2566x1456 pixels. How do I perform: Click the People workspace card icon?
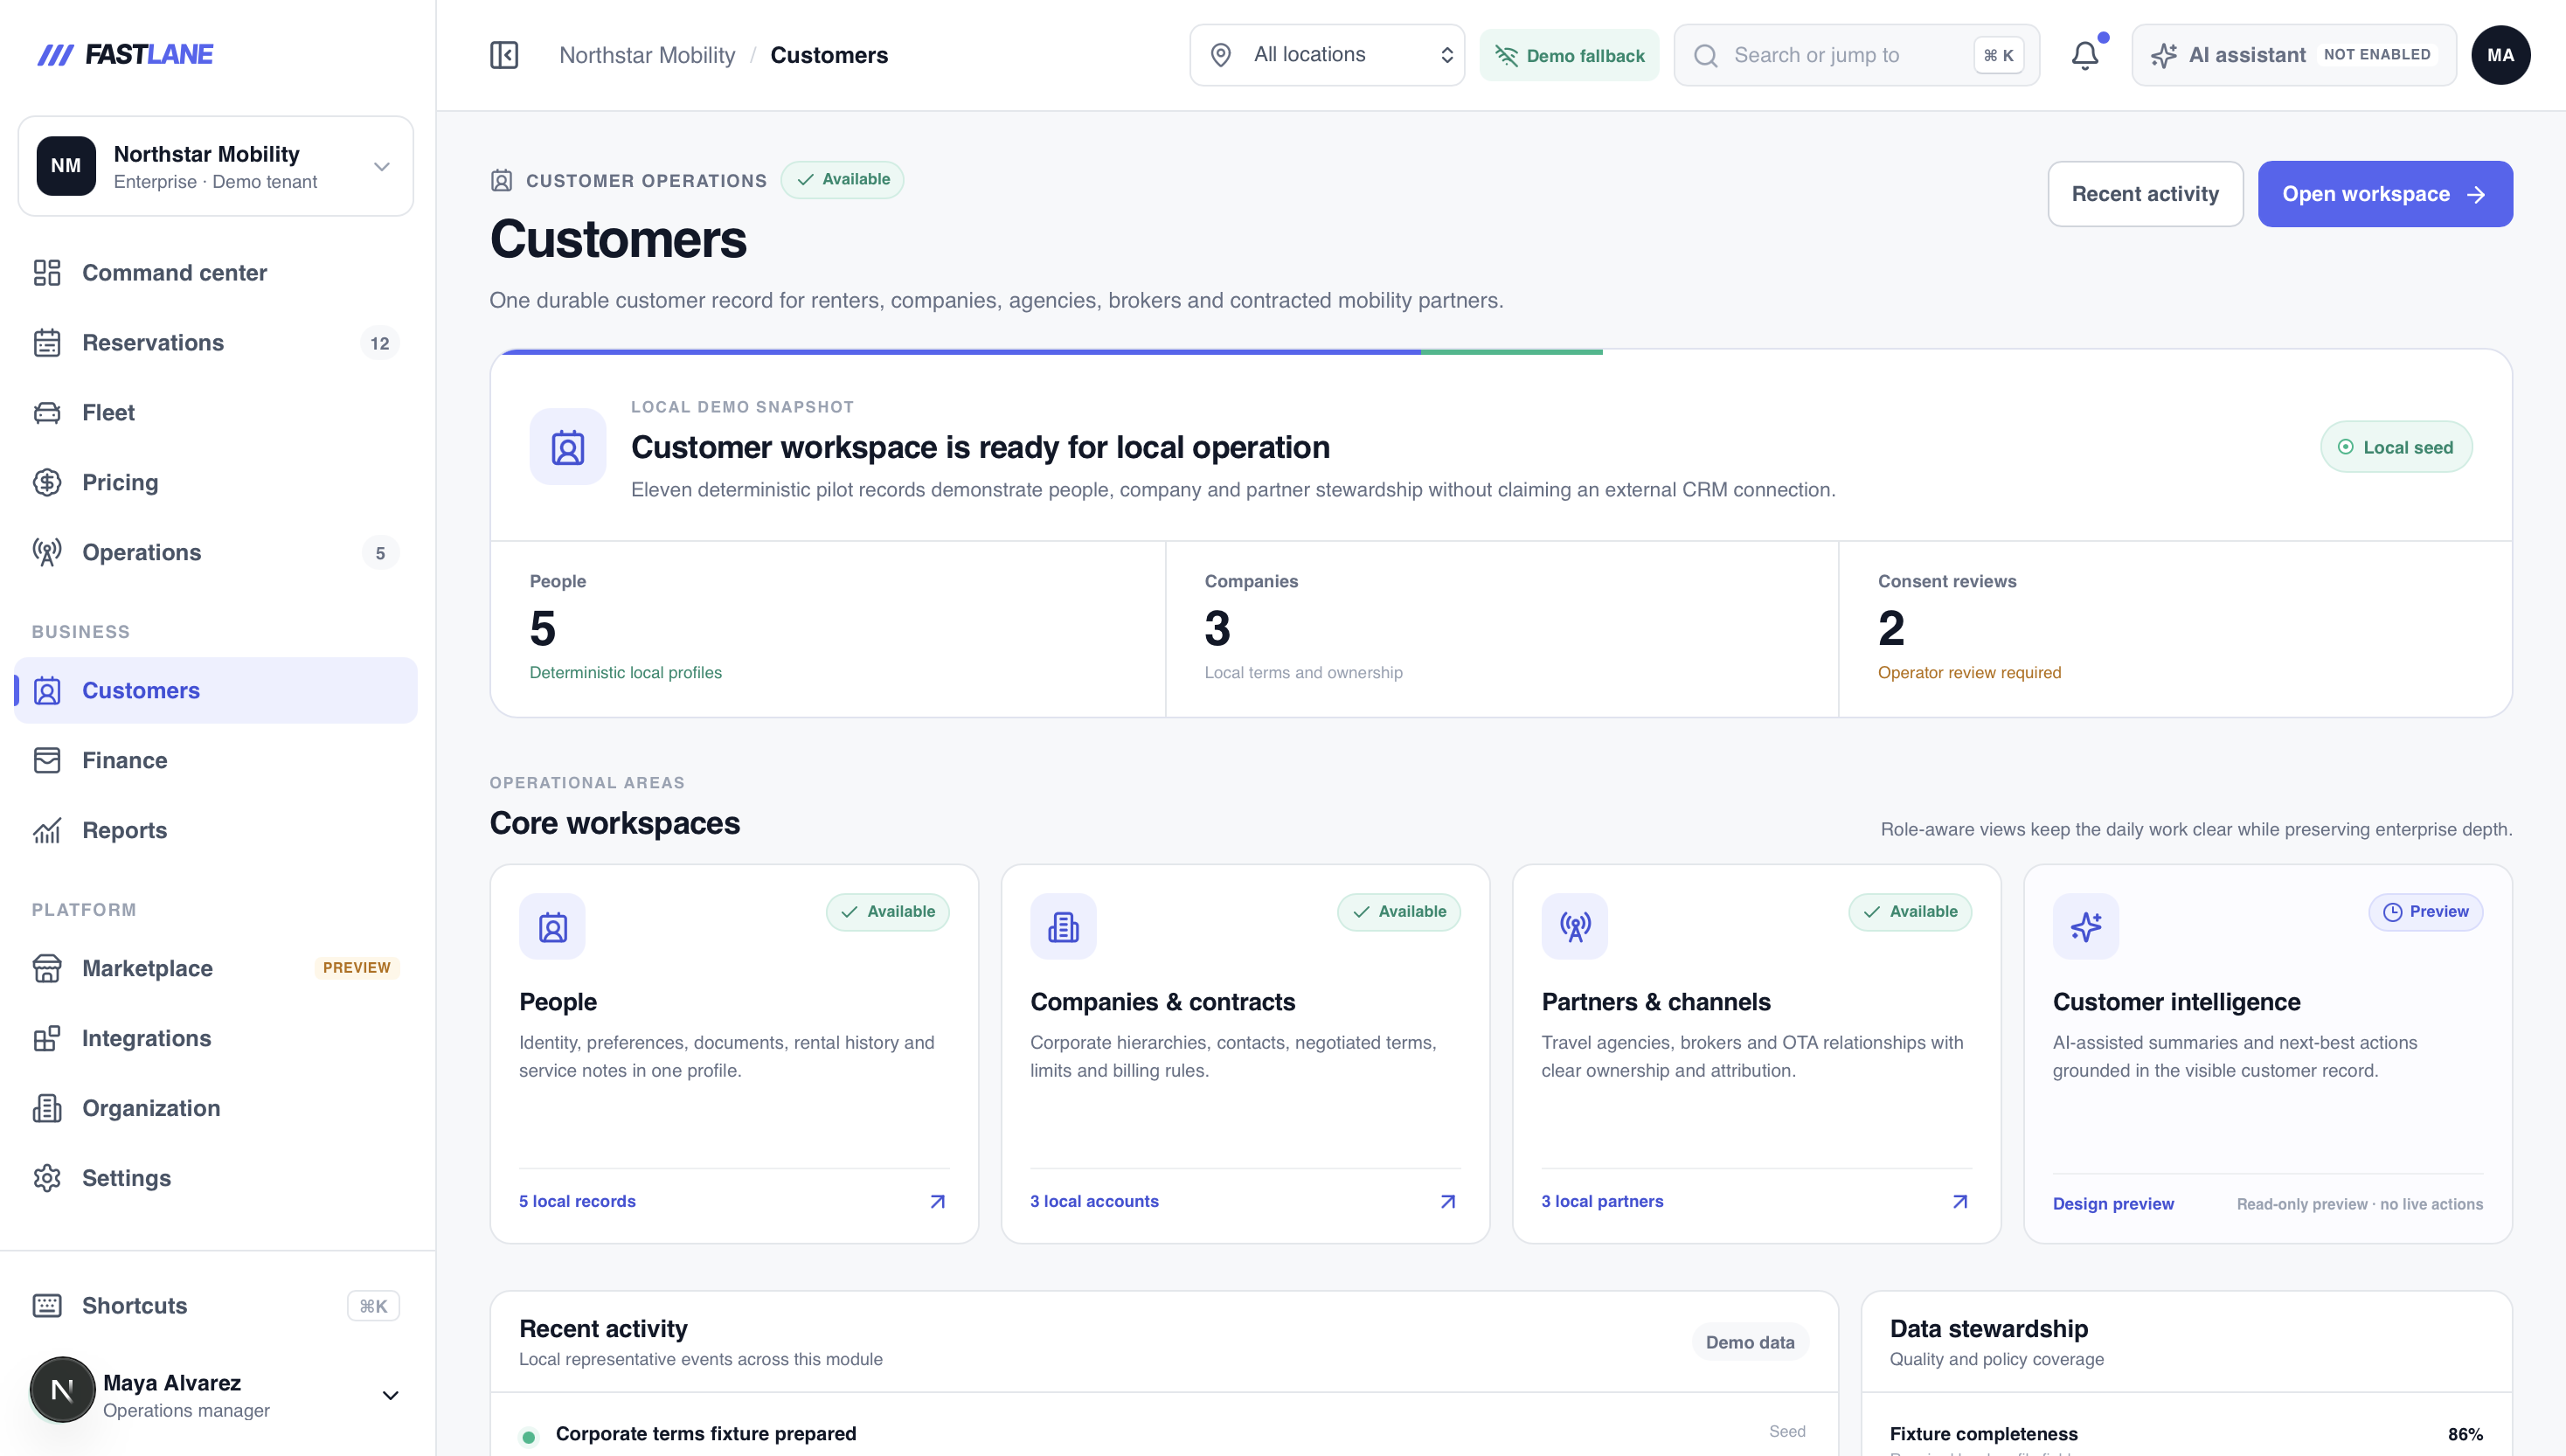[552, 927]
